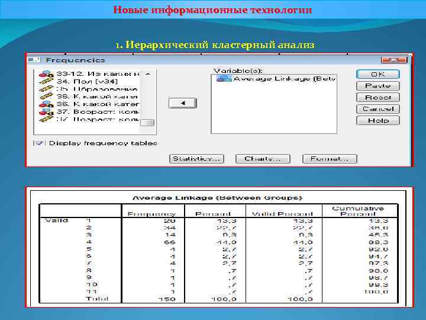Click the Valid row label in the table
Viewport: 426px width, 320px height.
click(56, 220)
